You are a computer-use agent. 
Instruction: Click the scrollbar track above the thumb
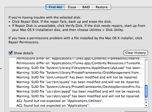[x=146, y=72]
